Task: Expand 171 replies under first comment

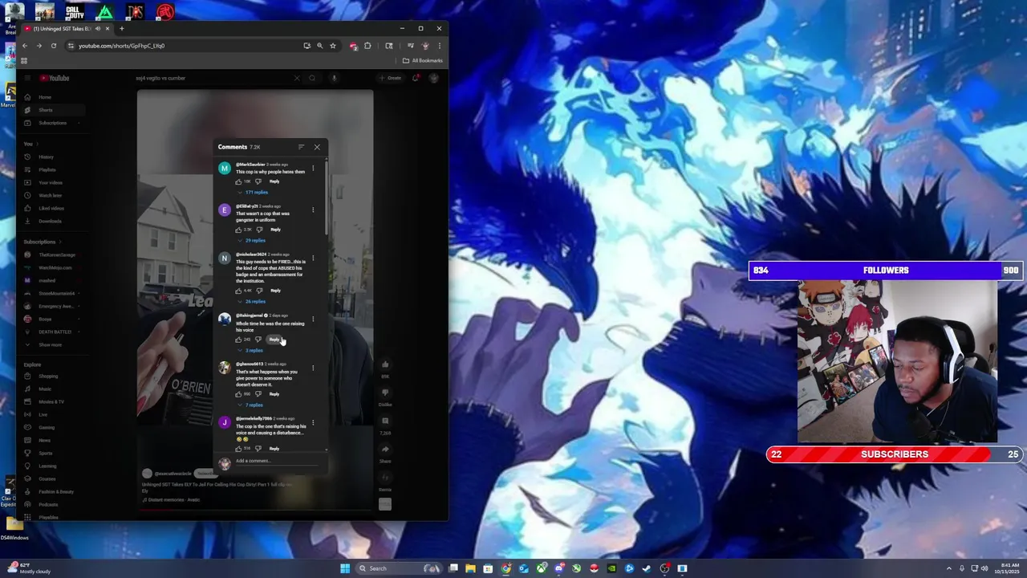Action: point(253,193)
